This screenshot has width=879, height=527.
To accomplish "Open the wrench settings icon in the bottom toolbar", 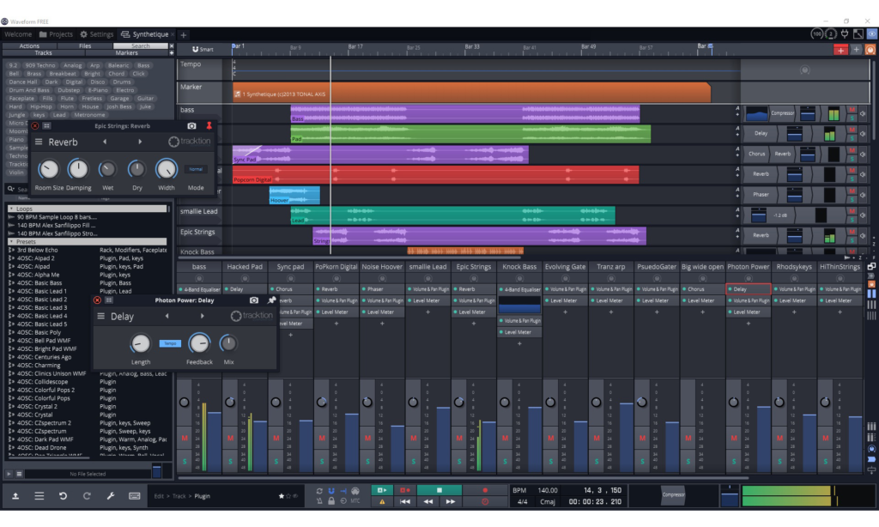I will click(x=109, y=496).
